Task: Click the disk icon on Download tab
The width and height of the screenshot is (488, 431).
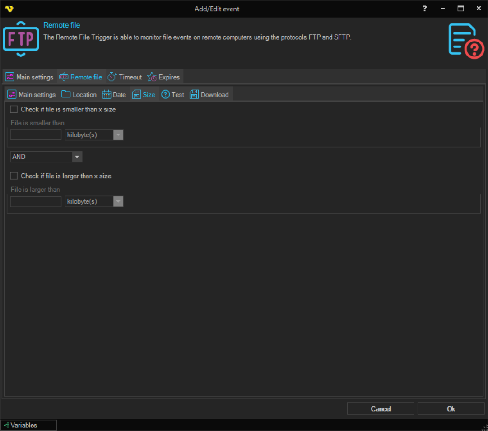Action: pyautogui.click(x=194, y=95)
